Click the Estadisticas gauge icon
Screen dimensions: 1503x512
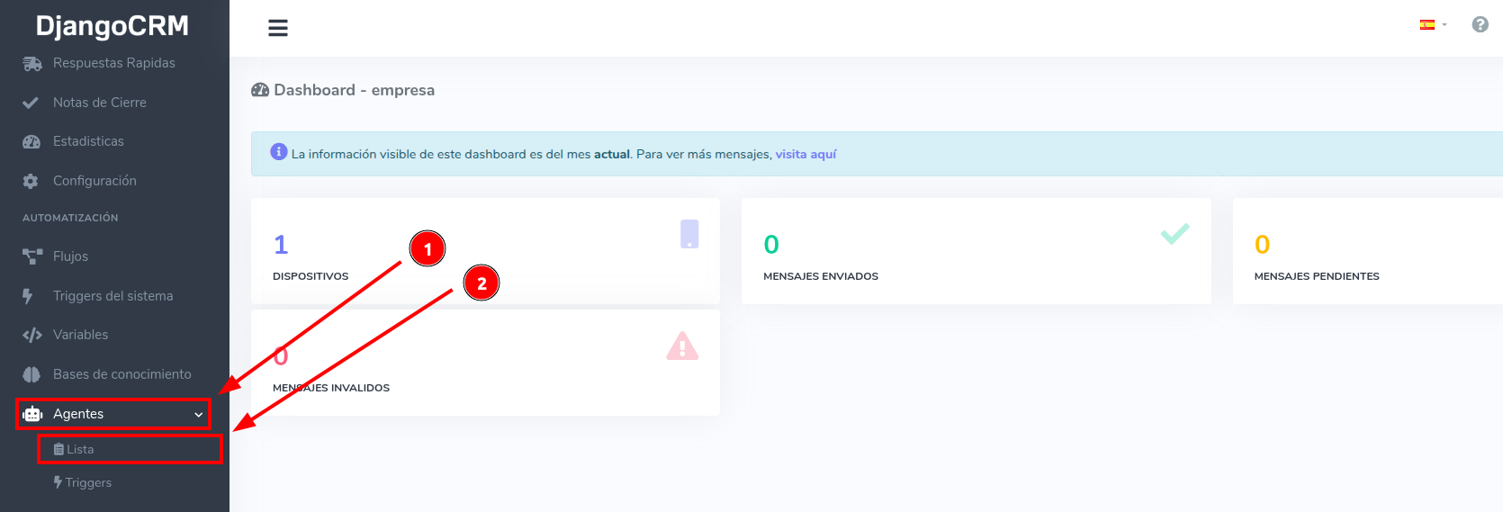click(31, 142)
